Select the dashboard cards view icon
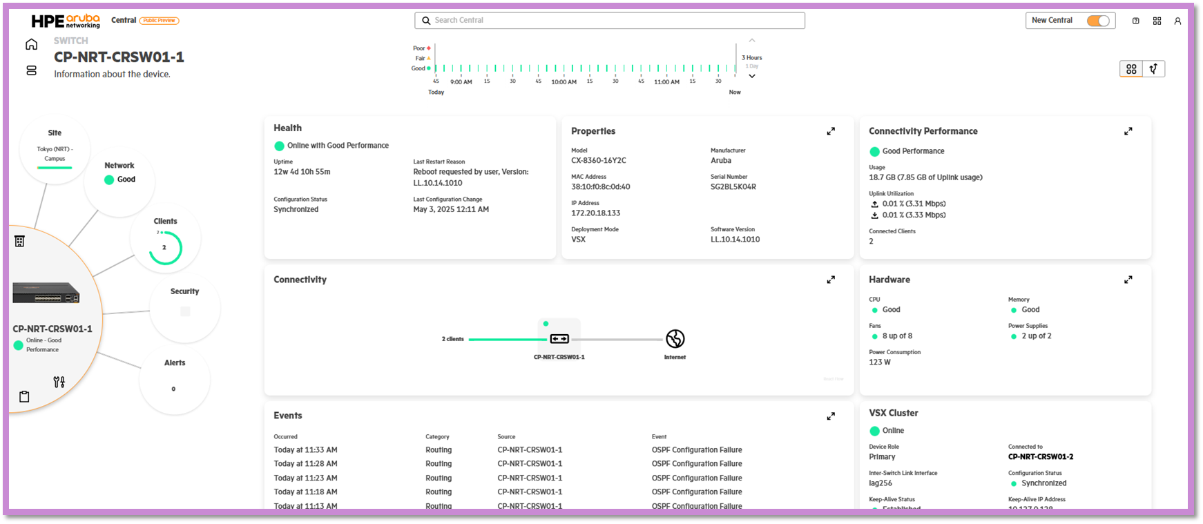1203x524 pixels. point(1131,69)
